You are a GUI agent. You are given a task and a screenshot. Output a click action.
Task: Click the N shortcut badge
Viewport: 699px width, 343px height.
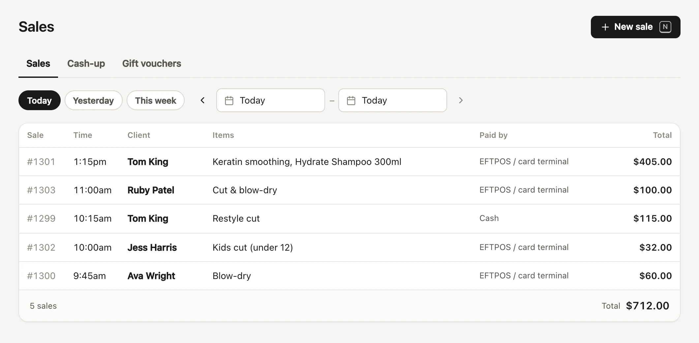click(x=665, y=27)
